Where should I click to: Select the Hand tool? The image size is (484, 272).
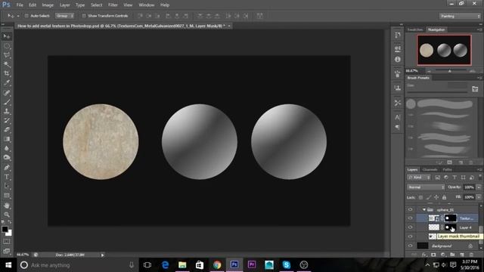click(x=7, y=206)
